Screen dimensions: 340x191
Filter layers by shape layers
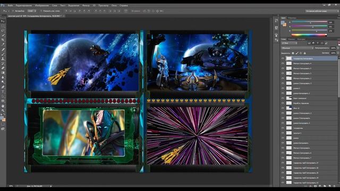322,43
